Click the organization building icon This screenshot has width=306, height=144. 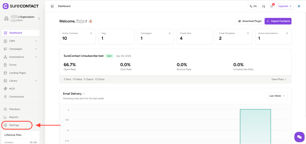click(x=6, y=19)
